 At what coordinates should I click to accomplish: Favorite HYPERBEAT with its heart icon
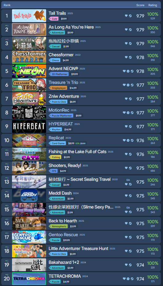(x=126, y=126)
